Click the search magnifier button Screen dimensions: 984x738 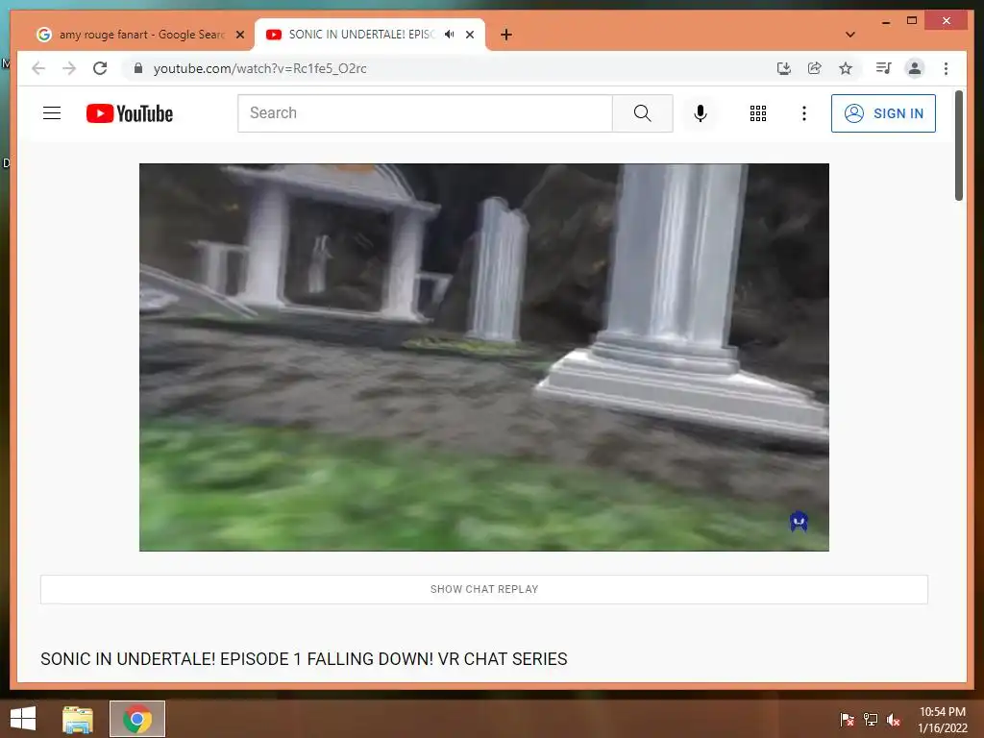642,113
